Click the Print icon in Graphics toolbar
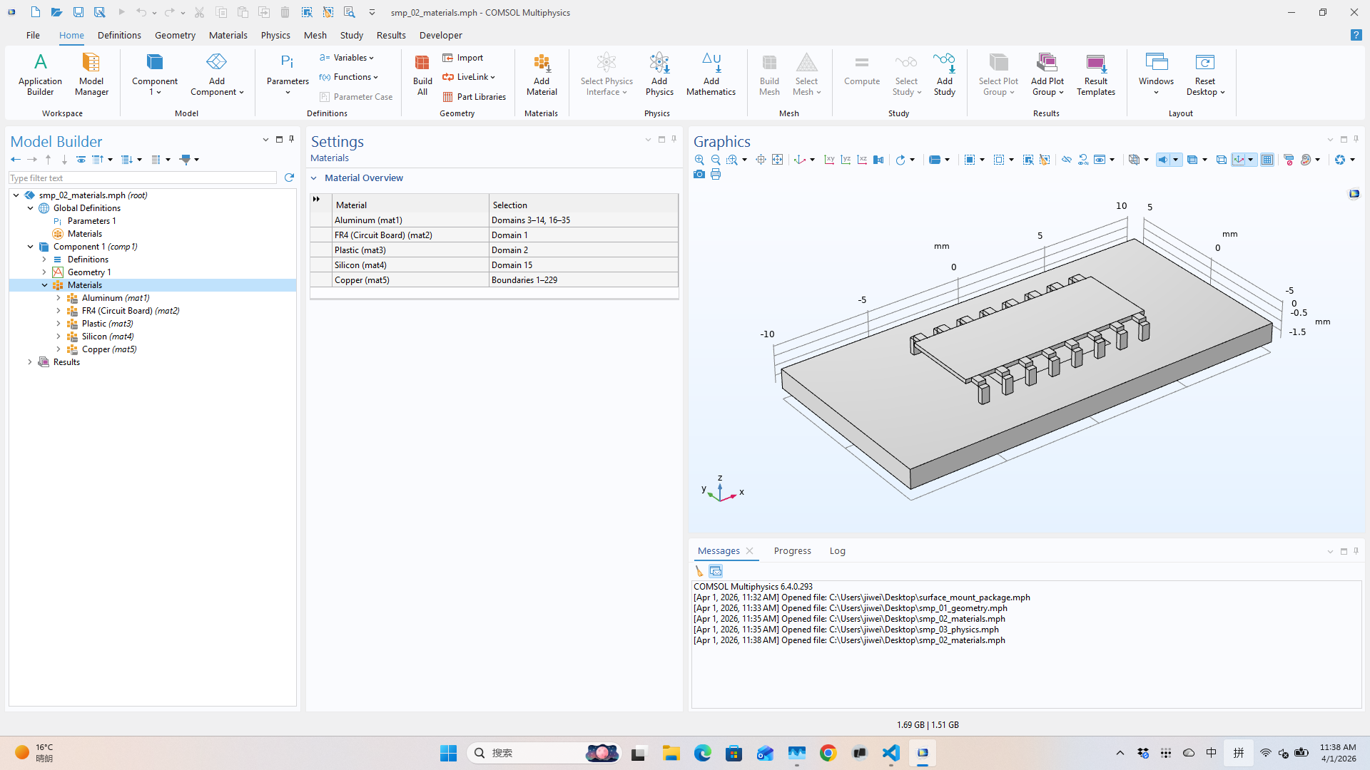The width and height of the screenshot is (1370, 770). [716, 174]
